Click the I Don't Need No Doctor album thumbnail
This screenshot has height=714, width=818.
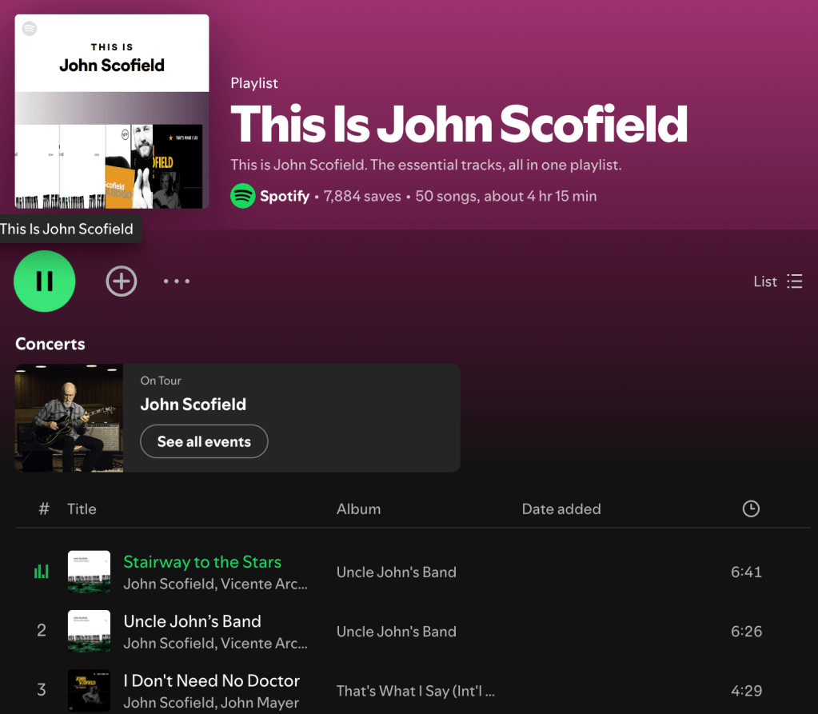[90, 691]
